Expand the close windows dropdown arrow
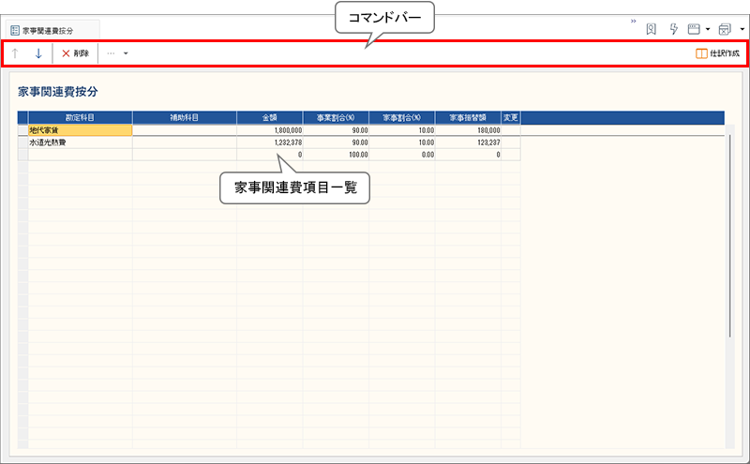 (x=742, y=29)
